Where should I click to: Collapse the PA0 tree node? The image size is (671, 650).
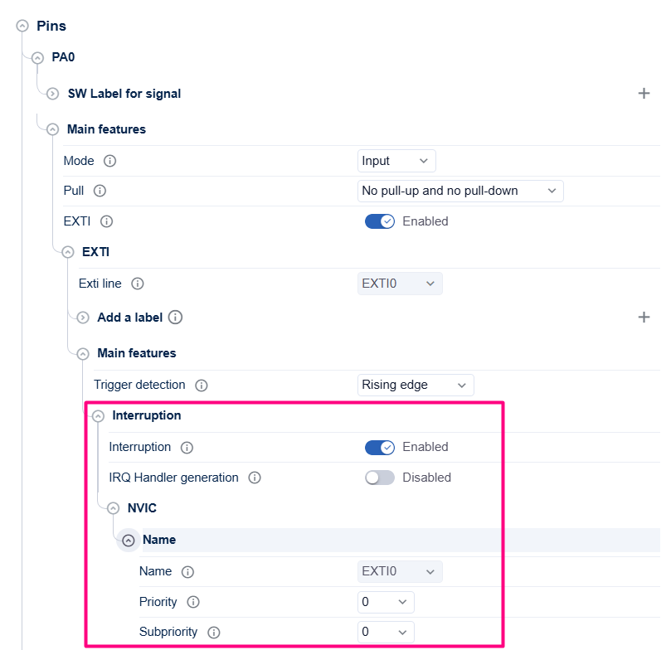37,58
